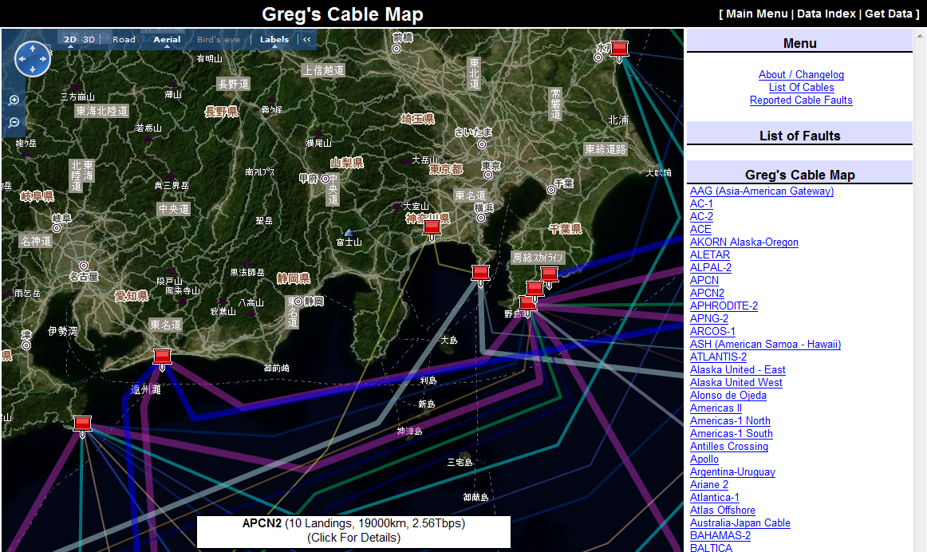
Task: Select Alaska United - East cable
Action: pyautogui.click(x=738, y=370)
